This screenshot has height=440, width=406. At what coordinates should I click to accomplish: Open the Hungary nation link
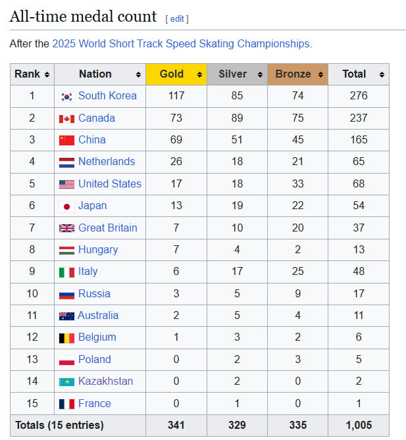pyautogui.click(x=98, y=250)
